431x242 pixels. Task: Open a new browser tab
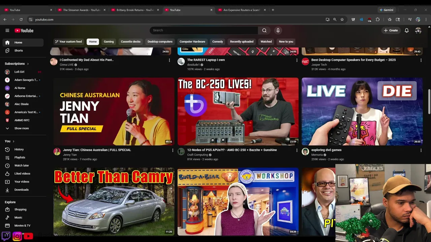273,10
